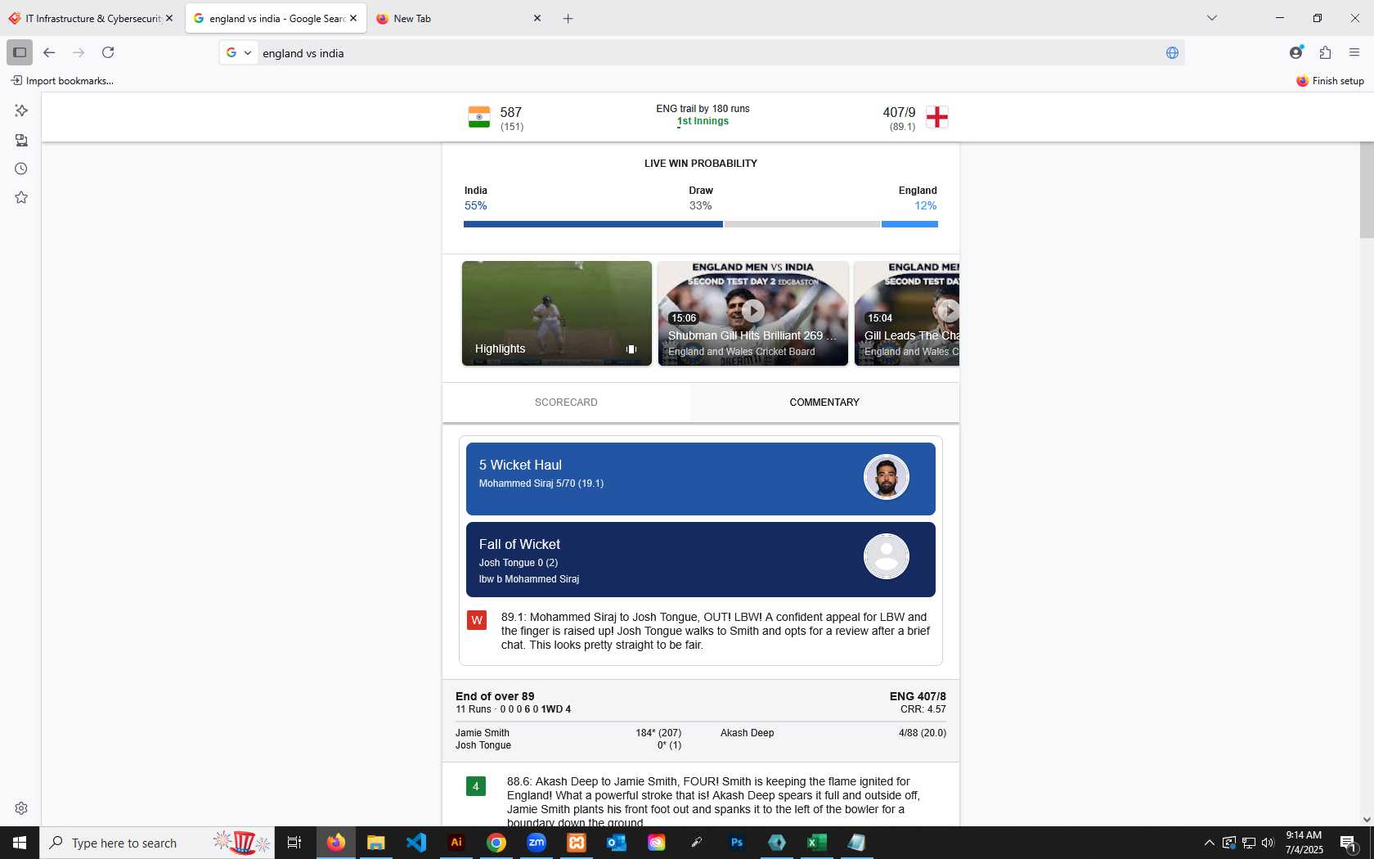Click Import bookmarks link
The image size is (1374, 859).
coord(62,80)
